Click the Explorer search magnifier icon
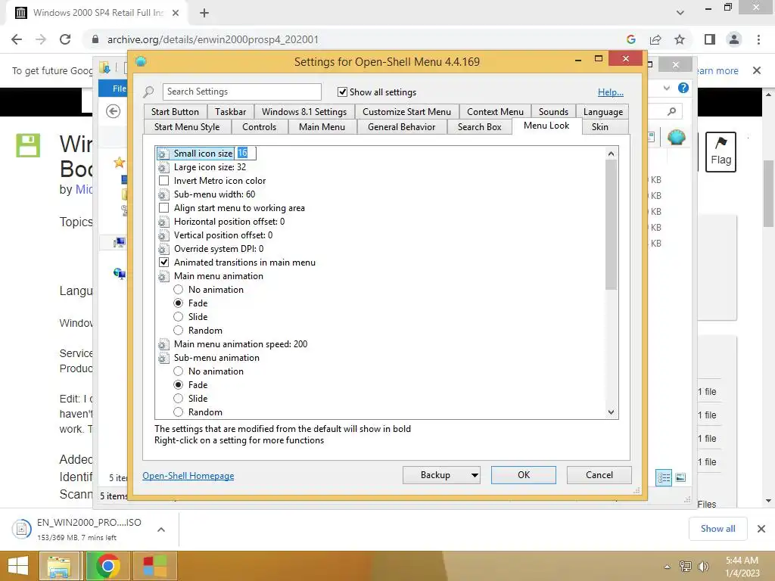The width and height of the screenshot is (775, 581). click(671, 112)
